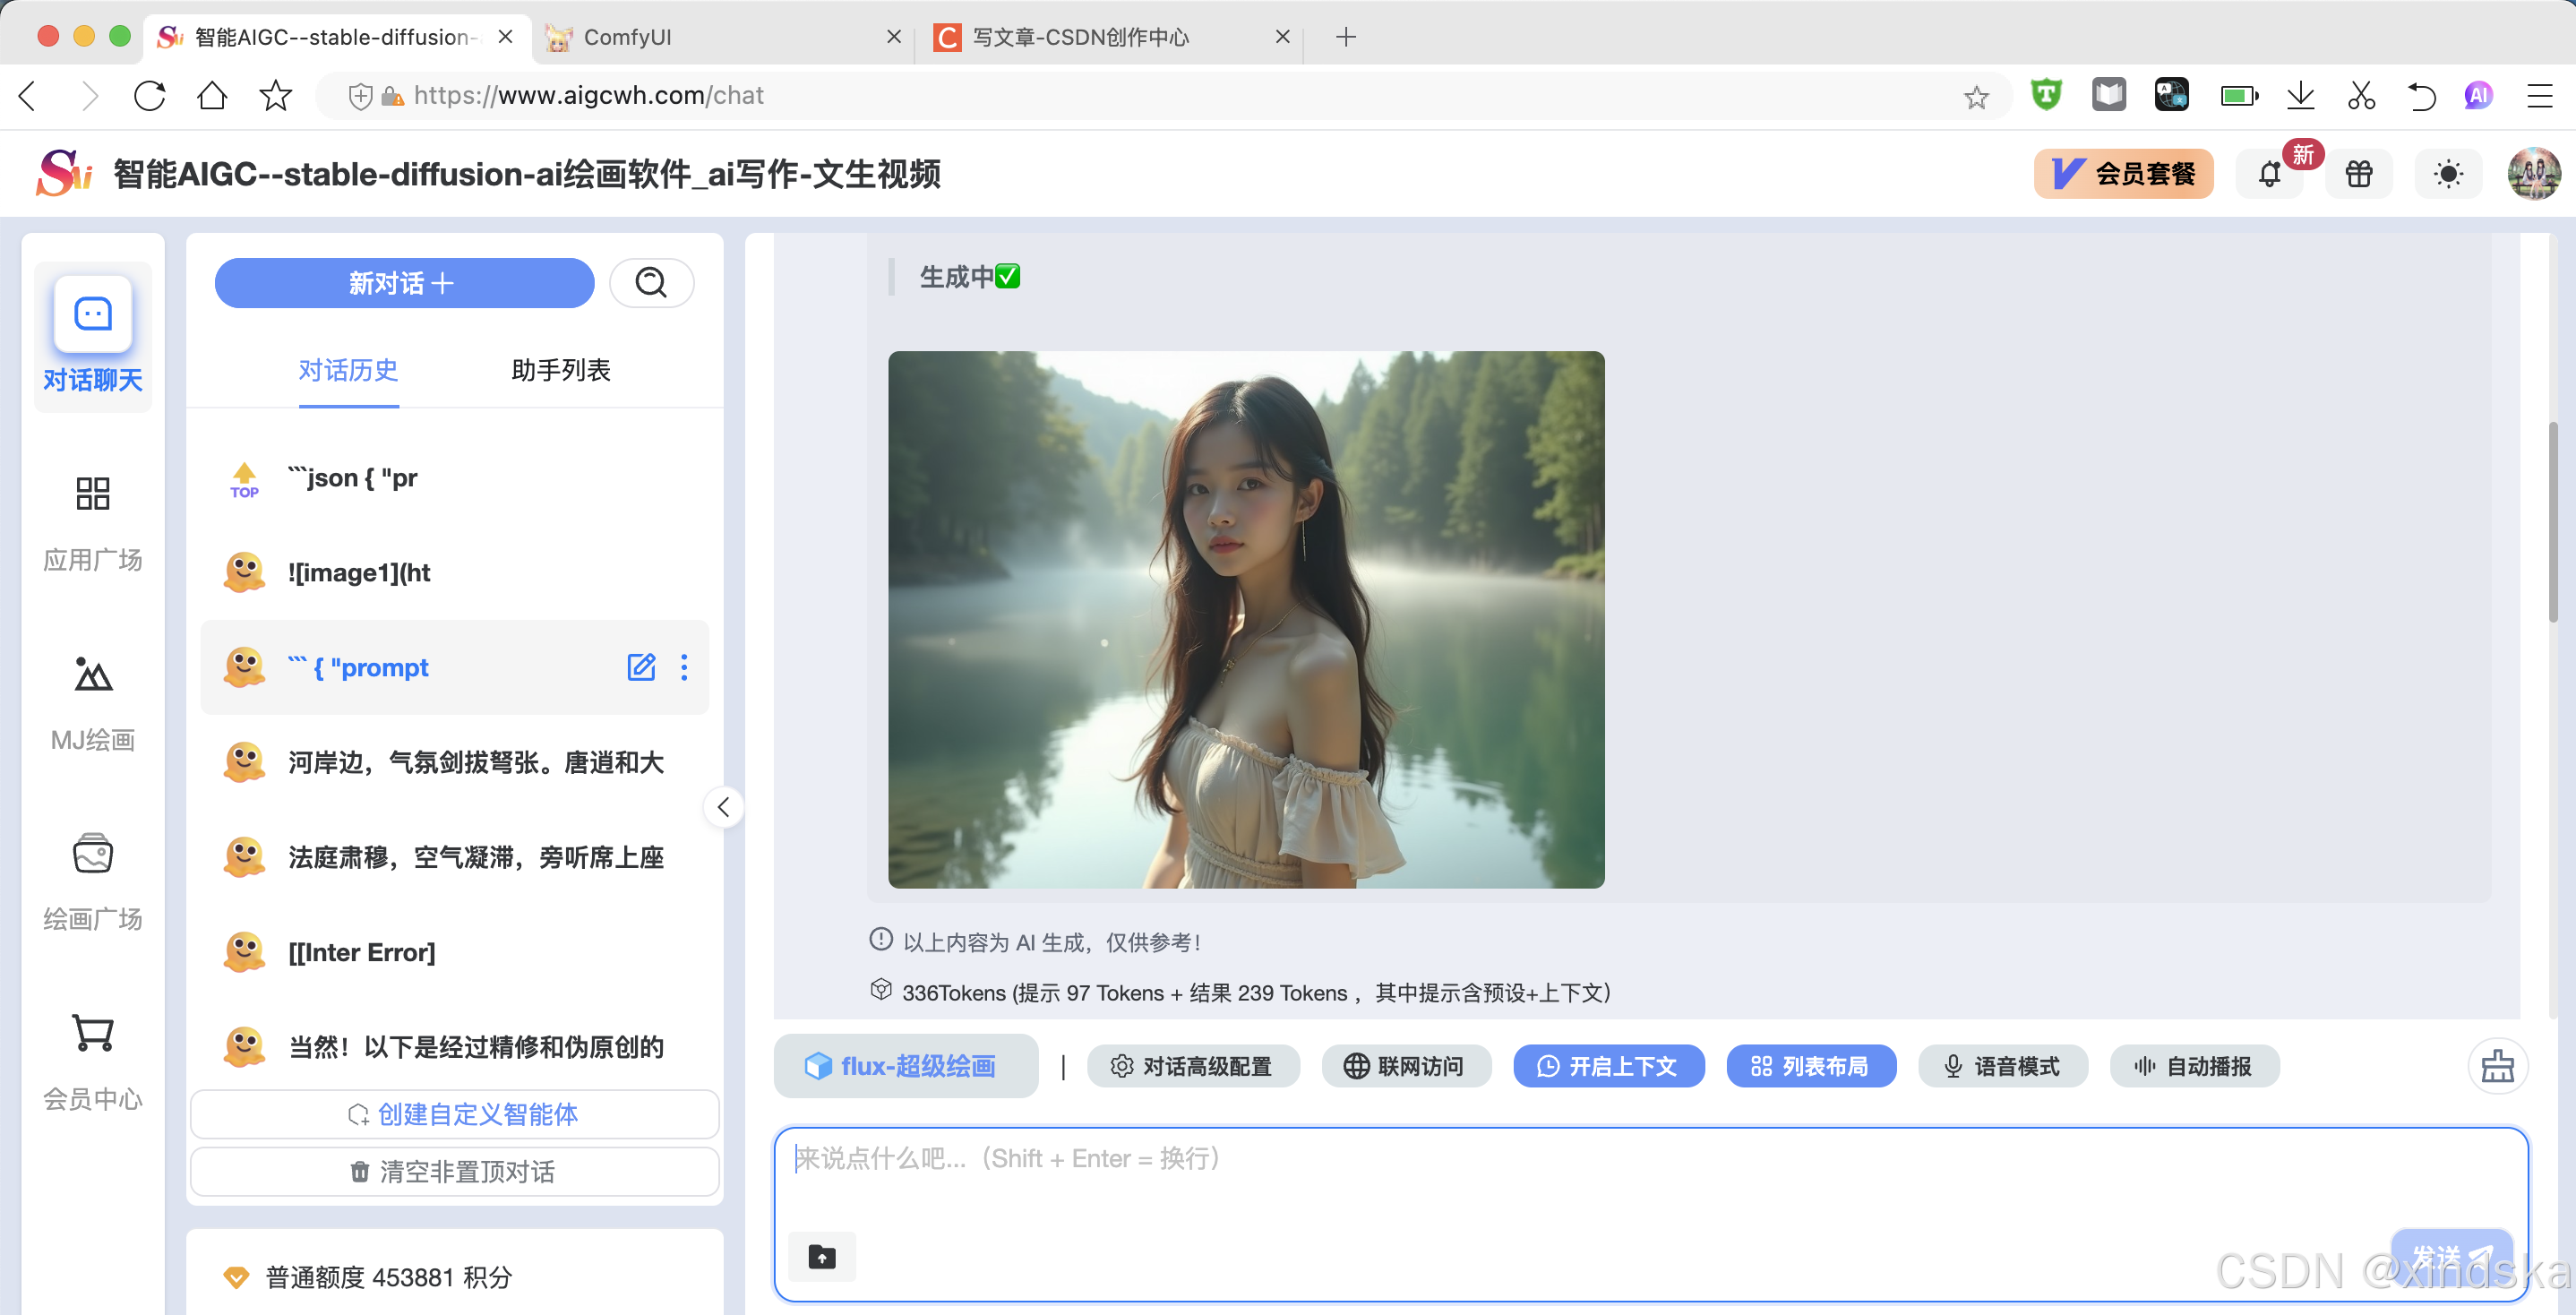
Task: Click the file upload icon in input box
Action: pyautogui.click(x=822, y=1256)
